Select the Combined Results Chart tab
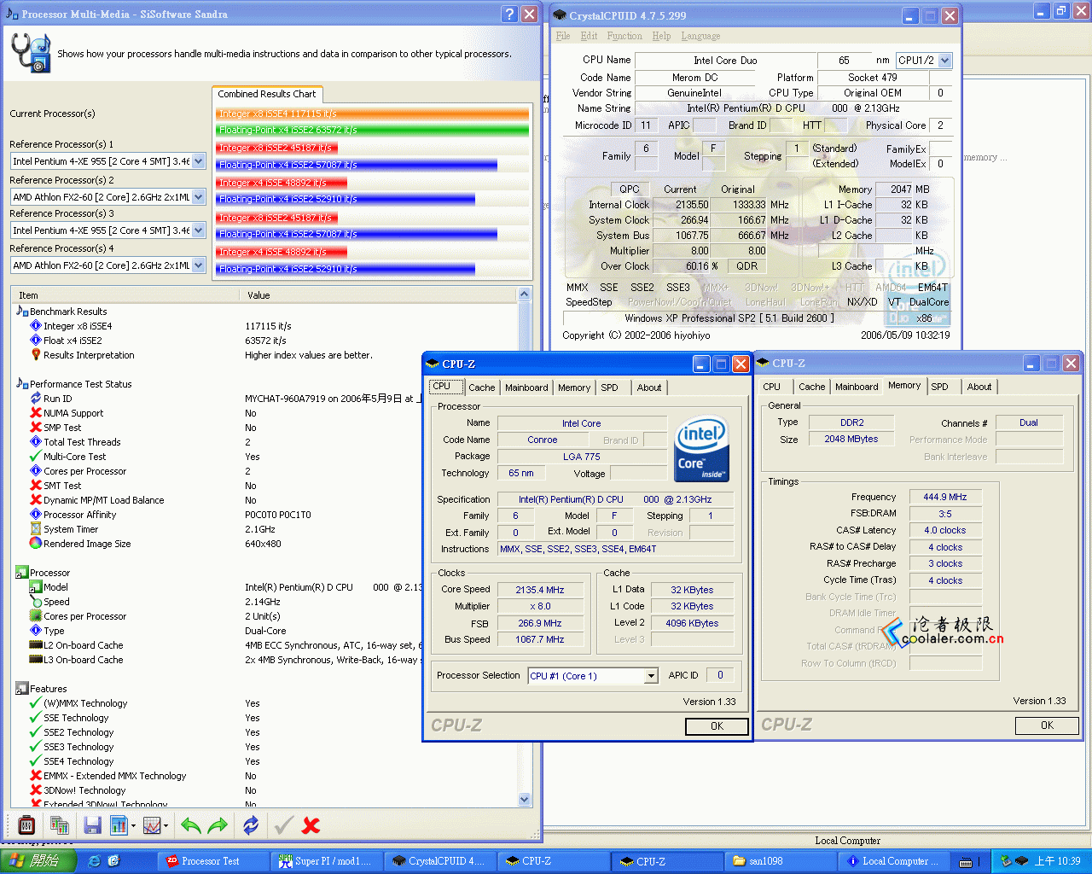The image size is (1092, 874). pos(267,94)
